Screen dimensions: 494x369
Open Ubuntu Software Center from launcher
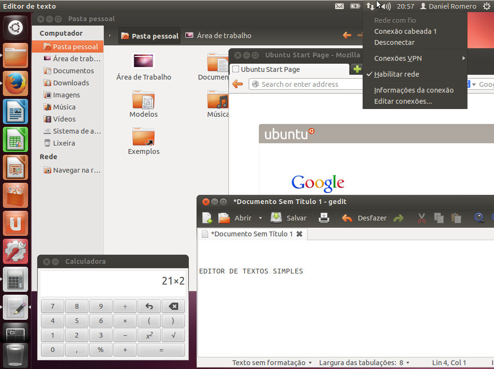(x=15, y=195)
